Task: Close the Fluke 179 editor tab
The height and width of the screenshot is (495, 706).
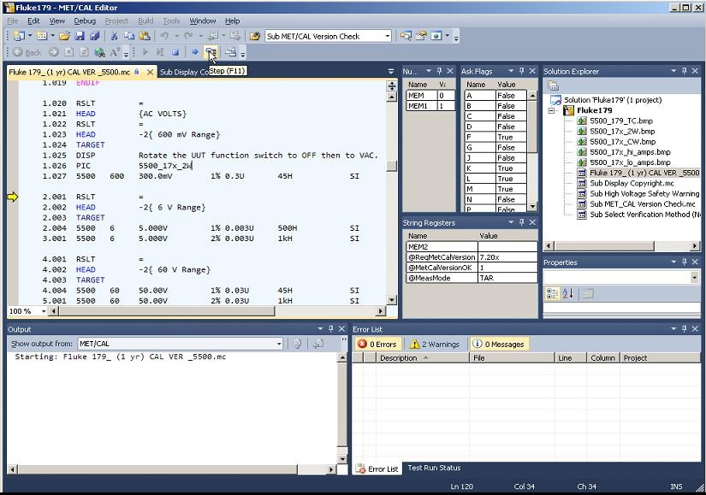Action: (x=150, y=72)
